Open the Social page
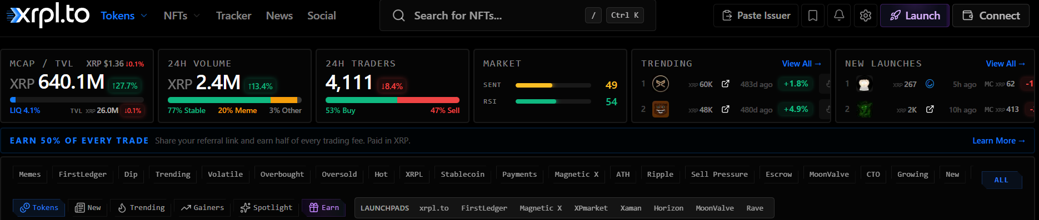This screenshot has width=1039, height=220. (x=322, y=16)
